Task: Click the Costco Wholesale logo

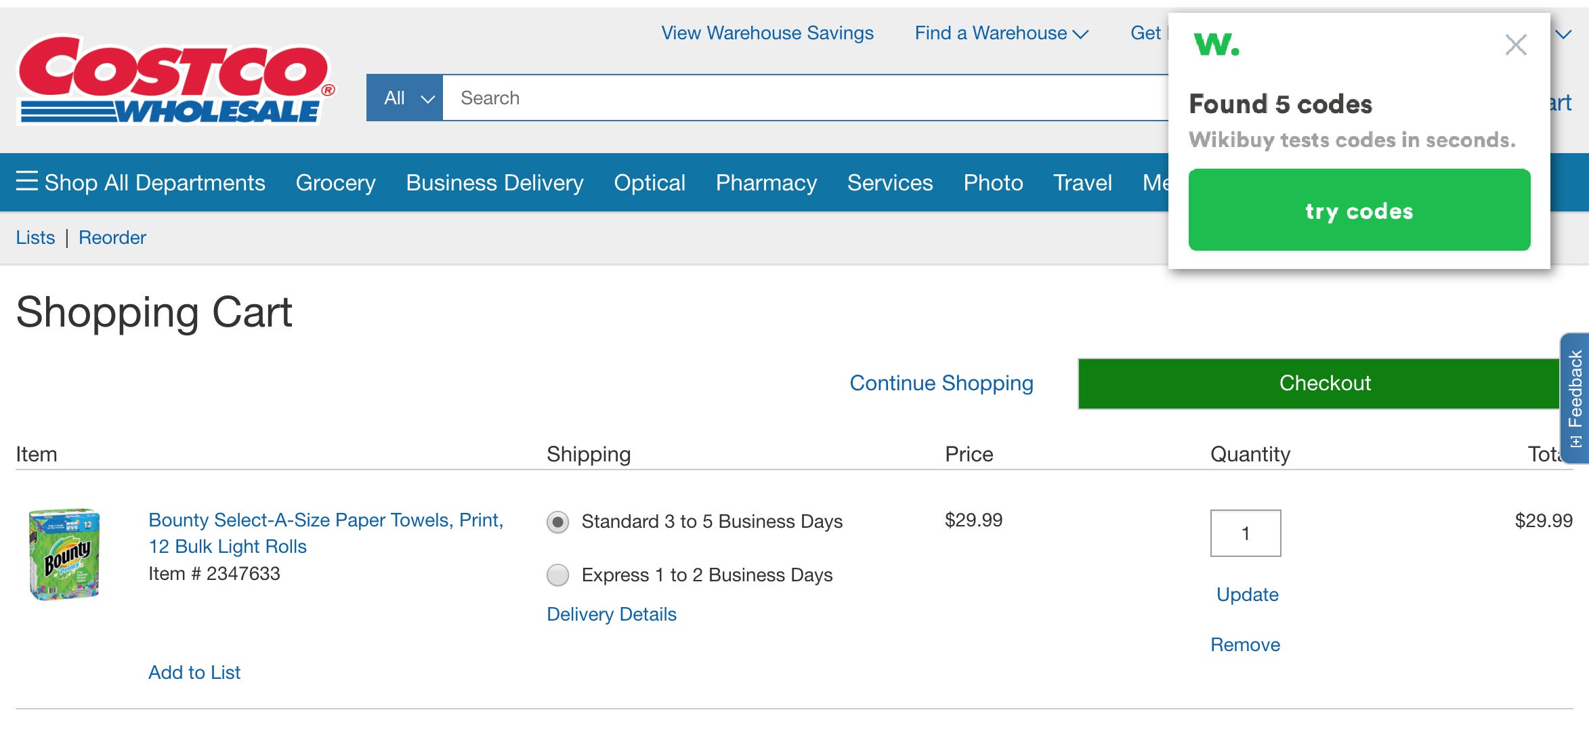Action: point(176,80)
